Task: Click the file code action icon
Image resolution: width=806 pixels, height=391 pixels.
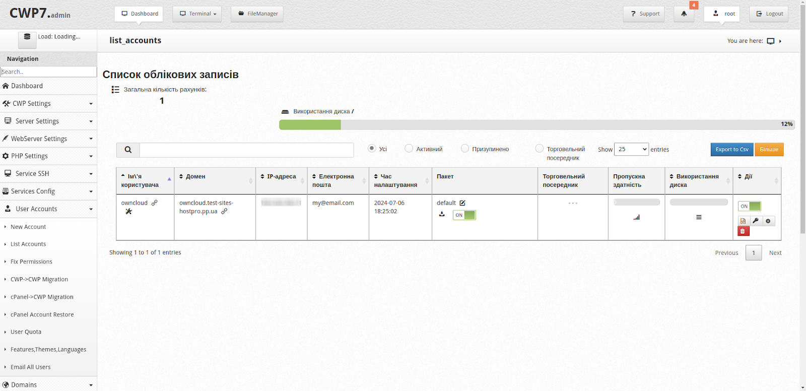Action: 743,221
